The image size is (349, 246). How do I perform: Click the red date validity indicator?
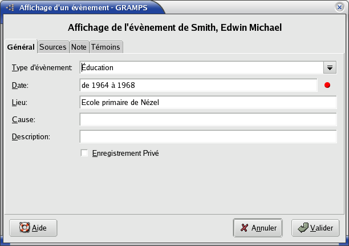point(327,86)
